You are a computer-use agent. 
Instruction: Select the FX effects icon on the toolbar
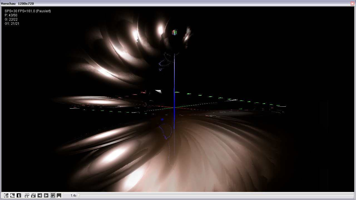[x=6, y=195]
